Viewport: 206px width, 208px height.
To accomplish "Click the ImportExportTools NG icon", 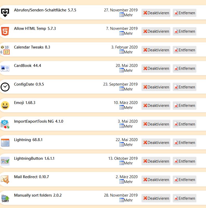I will pyautogui.click(x=5, y=124).
